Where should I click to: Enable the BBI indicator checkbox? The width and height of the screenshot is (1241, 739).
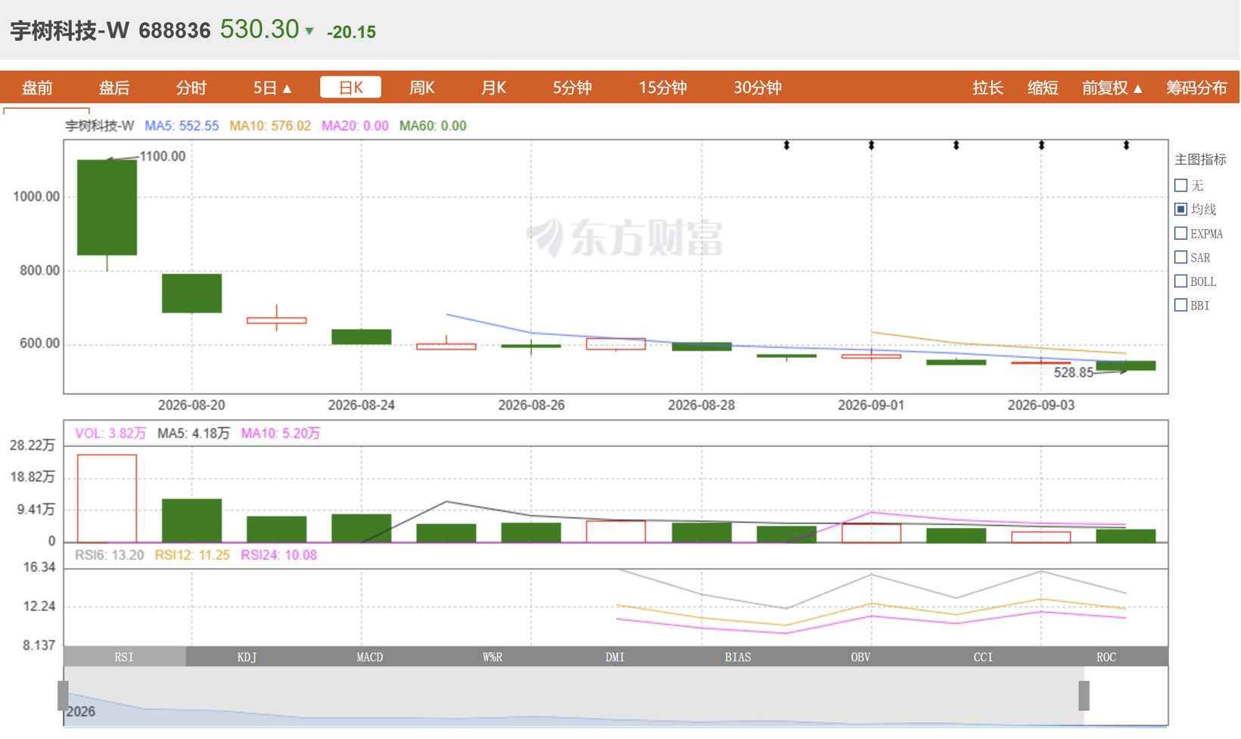pyautogui.click(x=1180, y=305)
